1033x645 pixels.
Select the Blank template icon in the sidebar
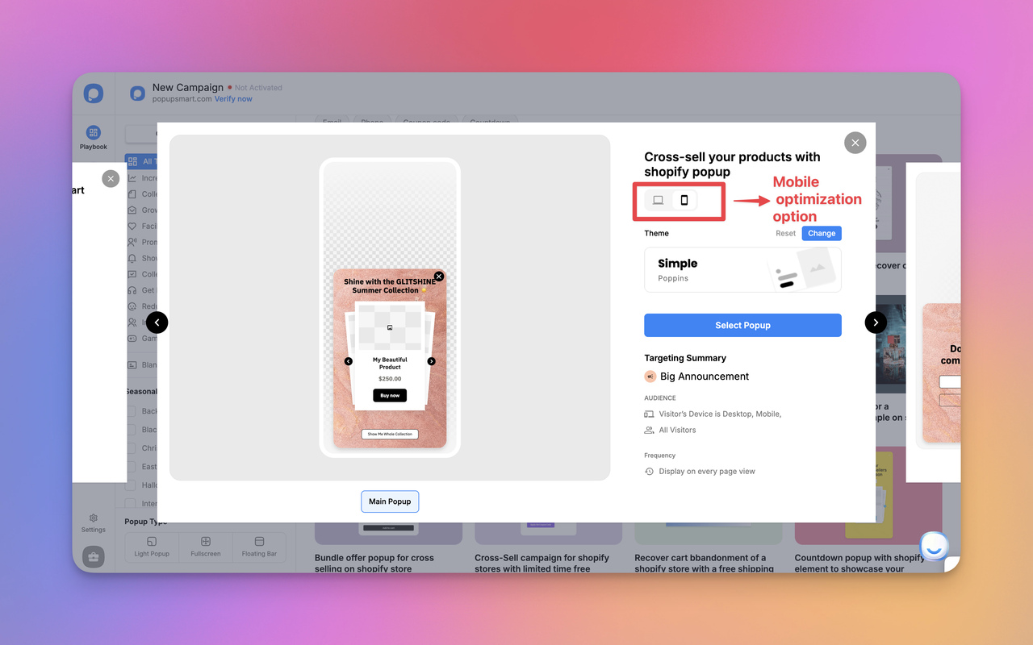(132, 364)
